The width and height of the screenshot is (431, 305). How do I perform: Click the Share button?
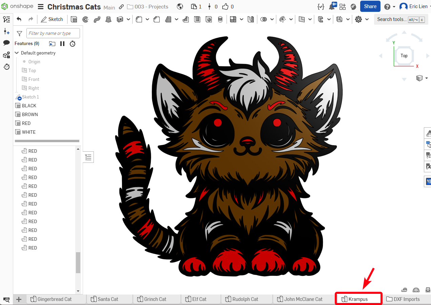click(x=370, y=6)
